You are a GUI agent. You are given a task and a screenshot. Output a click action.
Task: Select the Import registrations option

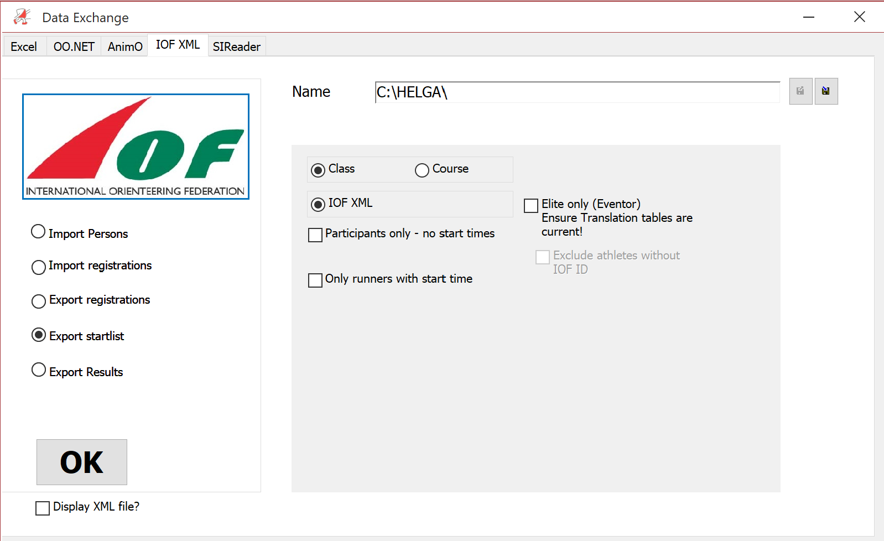click(39, 267)
